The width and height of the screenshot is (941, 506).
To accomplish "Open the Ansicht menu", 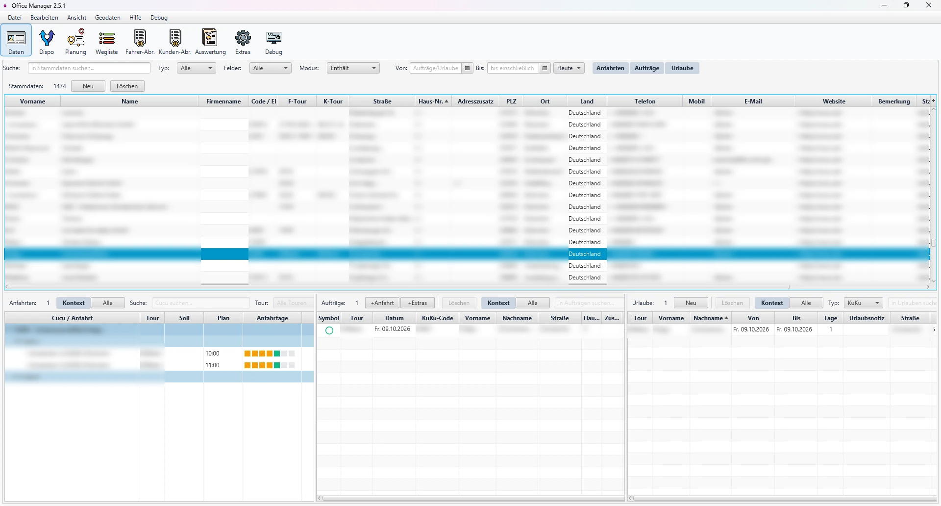I will pos(77,18).
